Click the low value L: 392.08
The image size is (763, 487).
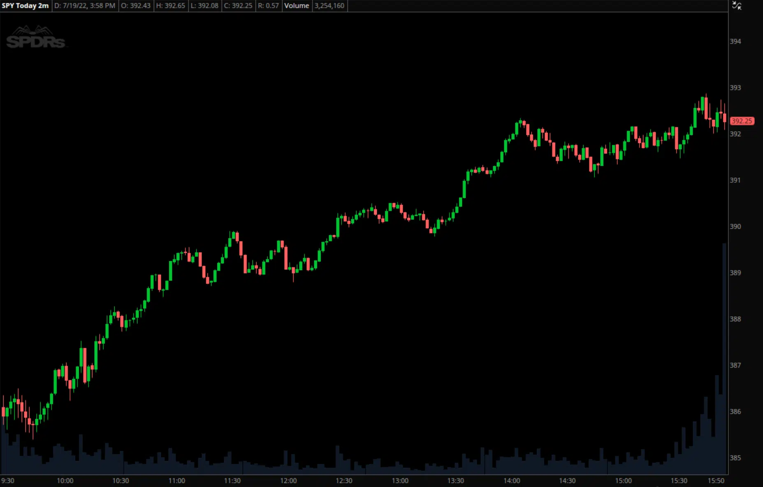(204, 6)
